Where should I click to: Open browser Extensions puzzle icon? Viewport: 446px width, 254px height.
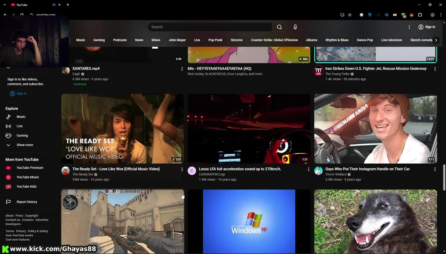click(420, 15)
